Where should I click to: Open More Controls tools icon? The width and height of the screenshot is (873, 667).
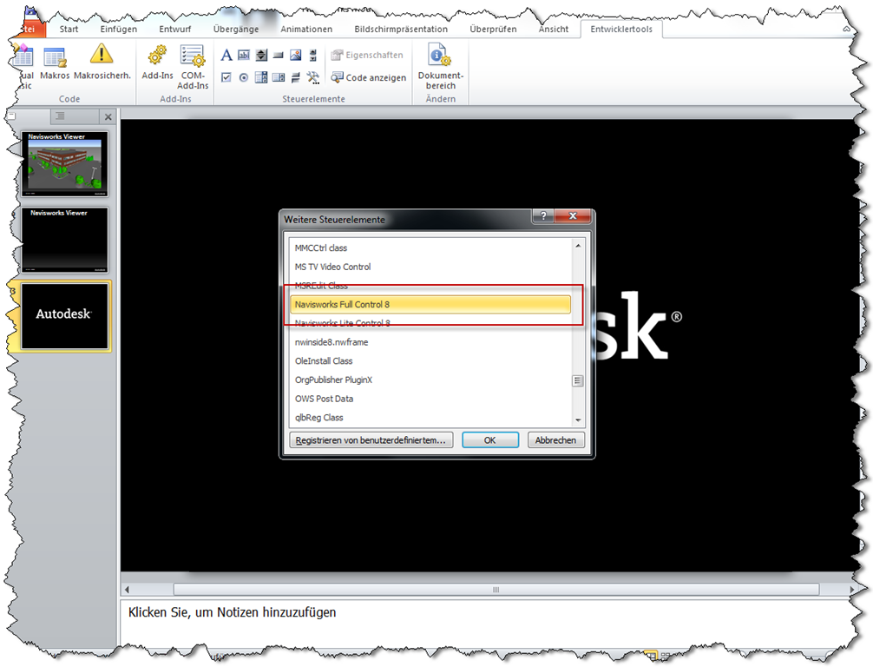pos(313,77)
